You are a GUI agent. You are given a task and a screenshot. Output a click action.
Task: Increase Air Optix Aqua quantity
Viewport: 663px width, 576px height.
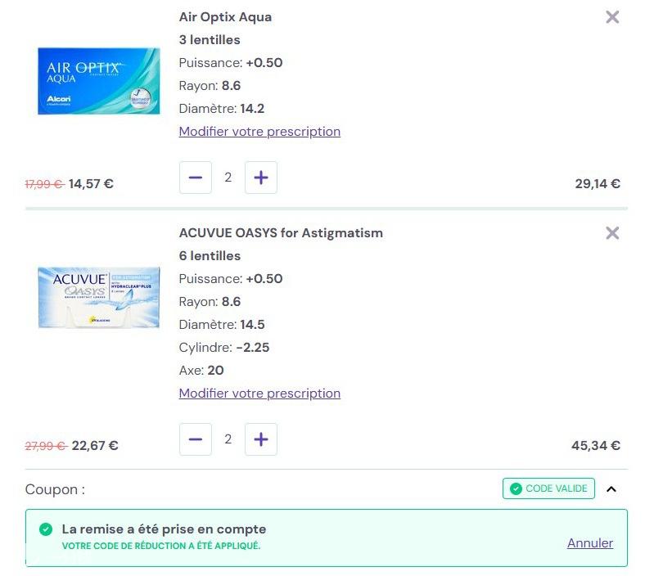tap(261, 178)
